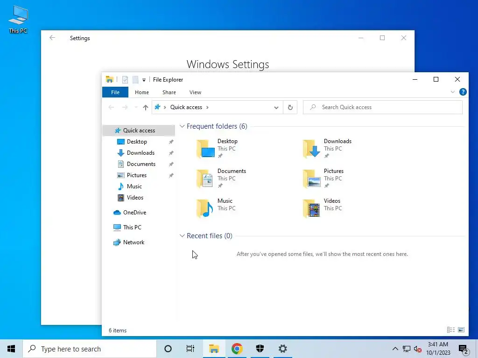Click the pin icon next to Documents in sidebar

(x=171, y=165)
